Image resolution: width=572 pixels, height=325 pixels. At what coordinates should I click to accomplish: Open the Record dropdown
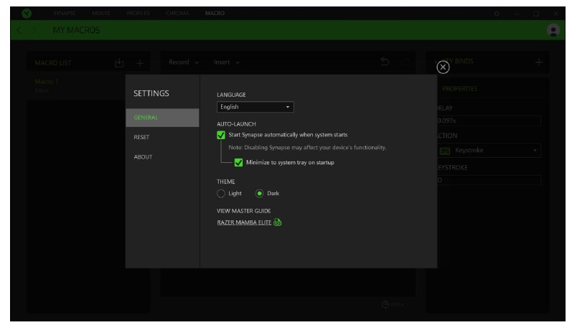coord(184,62)
